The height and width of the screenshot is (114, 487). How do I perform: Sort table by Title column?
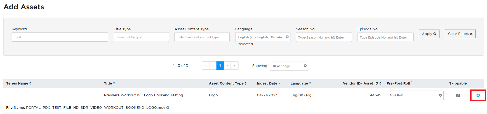(109, 83)
